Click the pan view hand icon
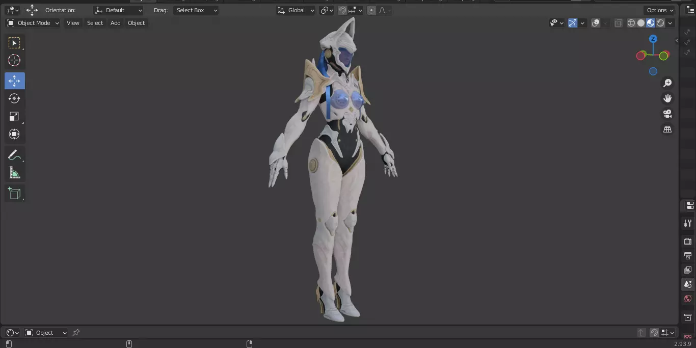Viewport: 696px width, 348px height. click(x=667, y=98)
